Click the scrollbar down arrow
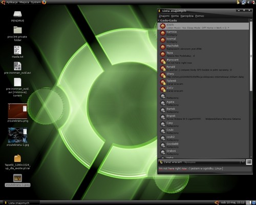This screenshot has width=256, height=205. [x=251, y=157]
